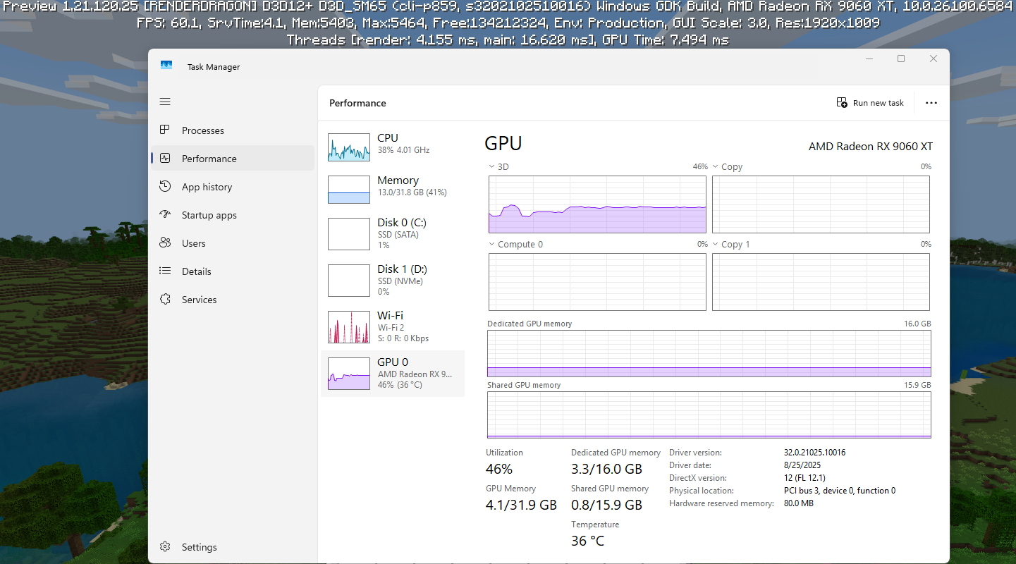Click the Details list icon
The height and width of the screenshot is (564, 1016).
click(x=165, y=271)
